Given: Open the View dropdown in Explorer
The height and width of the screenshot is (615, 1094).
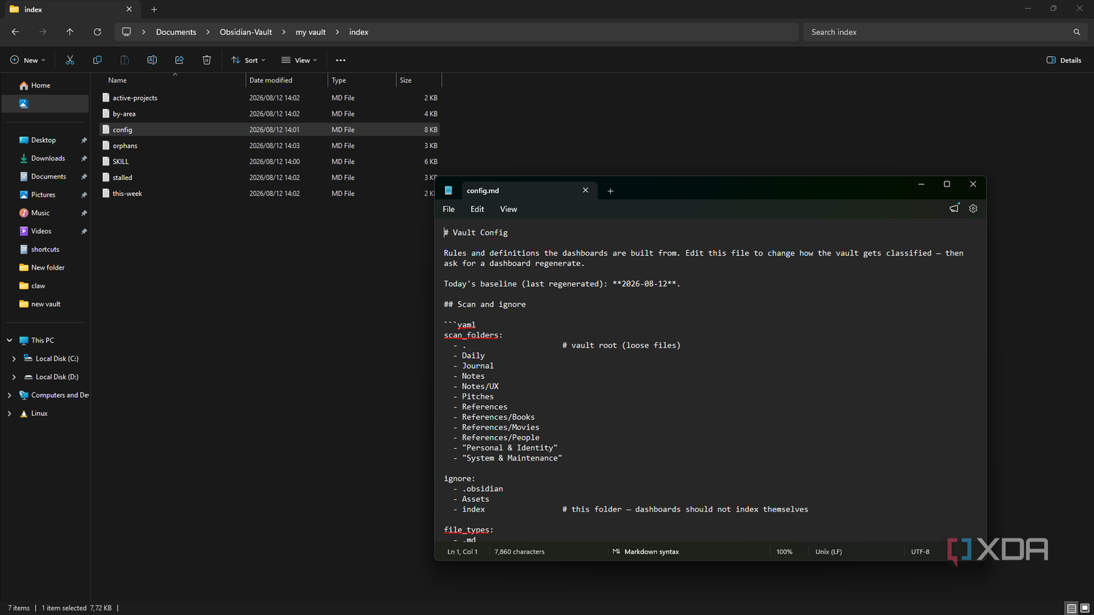Looking at the screenshot, I should [299, 60].
